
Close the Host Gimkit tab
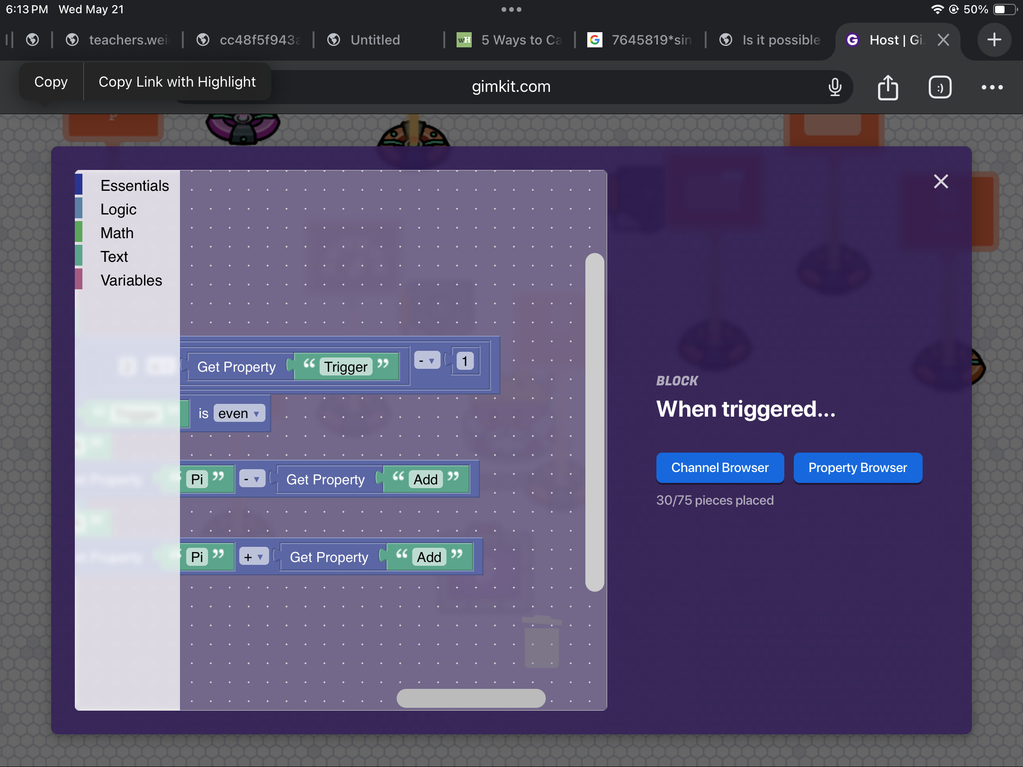[943, 40]
